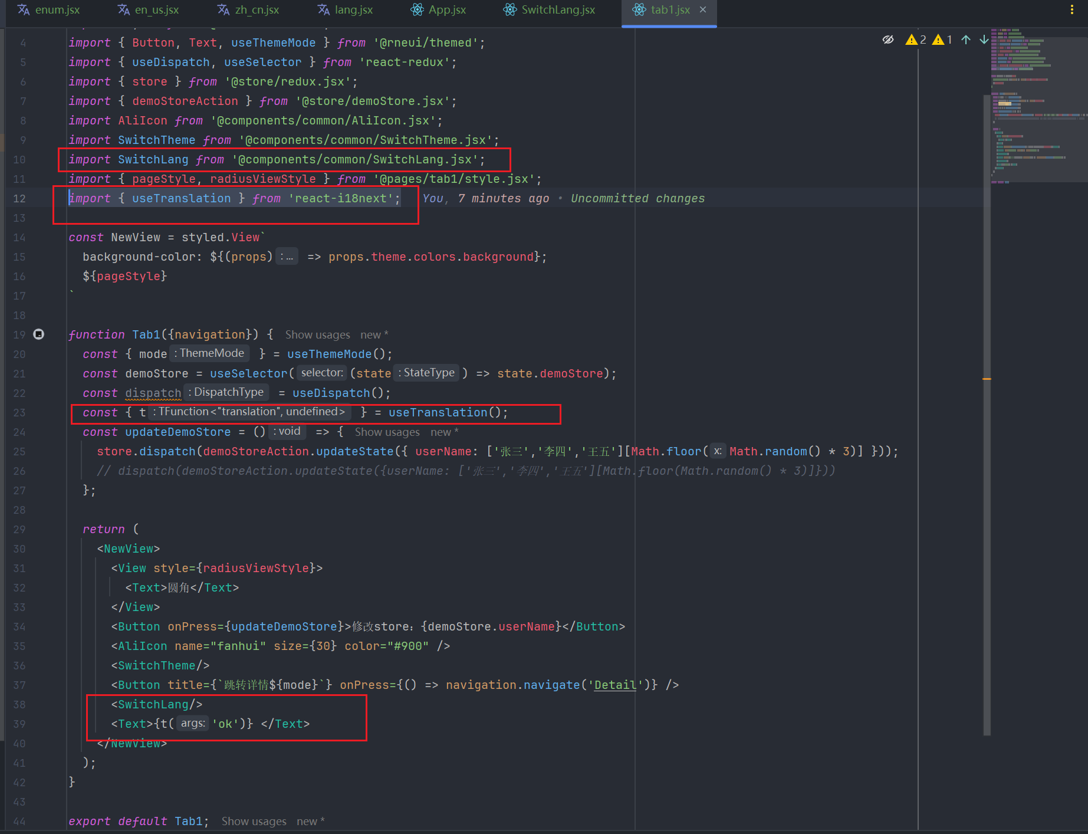Click the commented-out dispatch line 26
Screen dimensions: 1088x834
pos(466,471)
